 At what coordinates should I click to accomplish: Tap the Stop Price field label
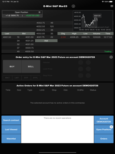point(47,76)
